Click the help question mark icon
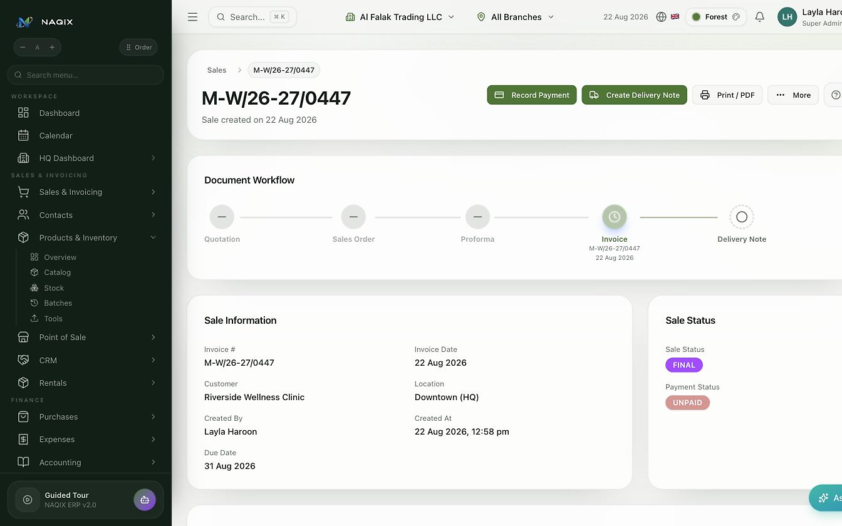This screenshot has width=842, height=526. [835, 95]
